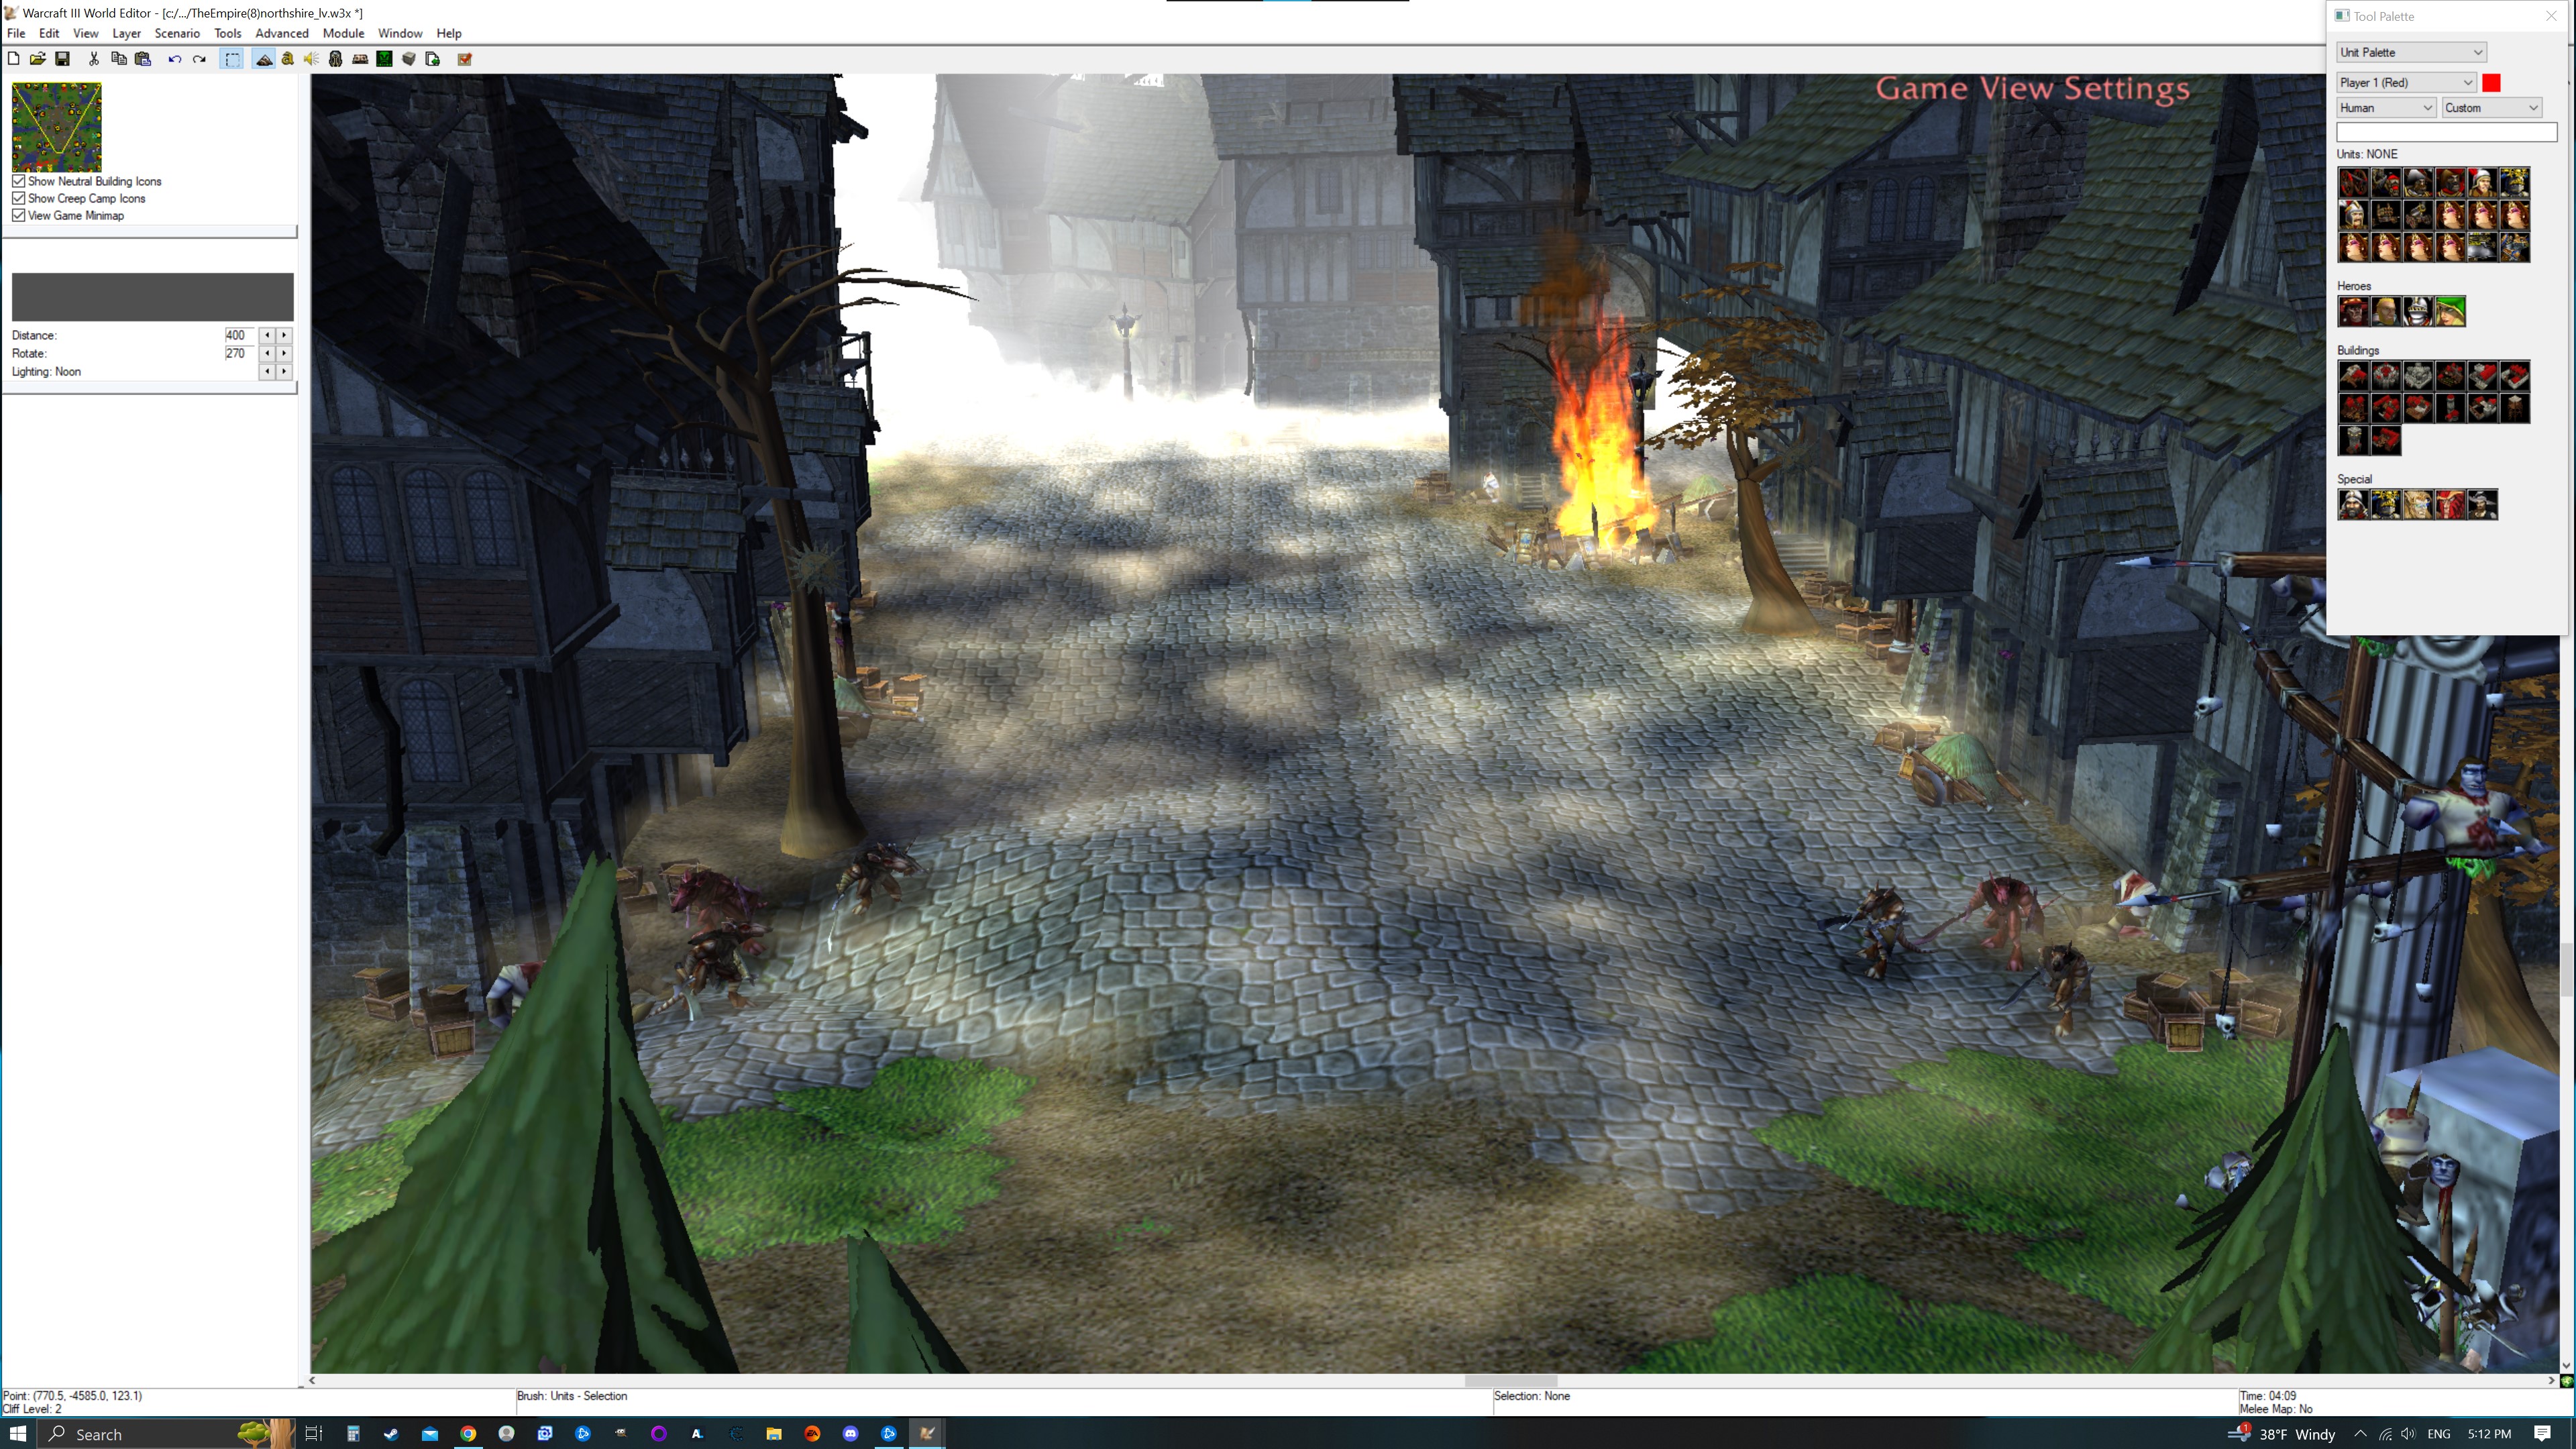Click the Paste clipboard toolbar icon
Screen dimensions: 2576x1449
coord(143,59)
